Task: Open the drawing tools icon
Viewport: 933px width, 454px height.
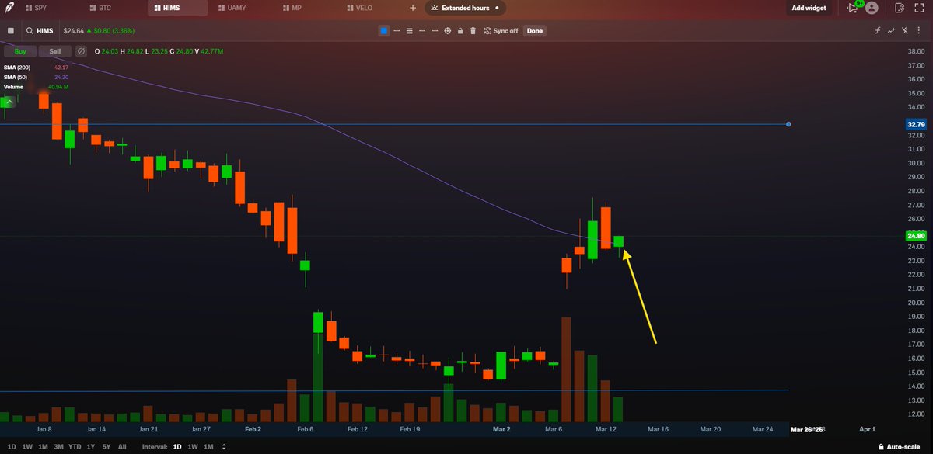Action: click(905, 31)
